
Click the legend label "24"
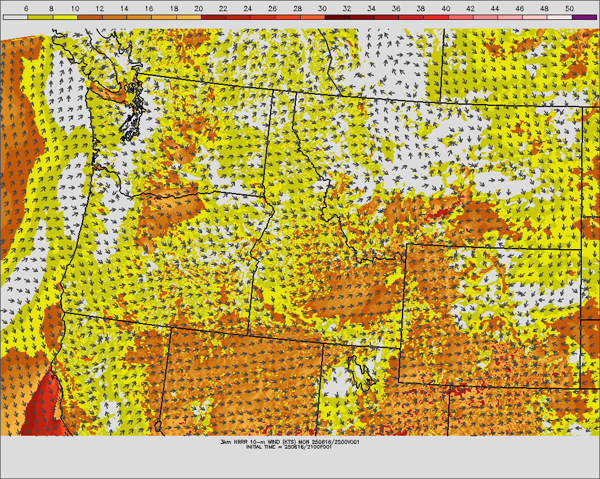248,8
